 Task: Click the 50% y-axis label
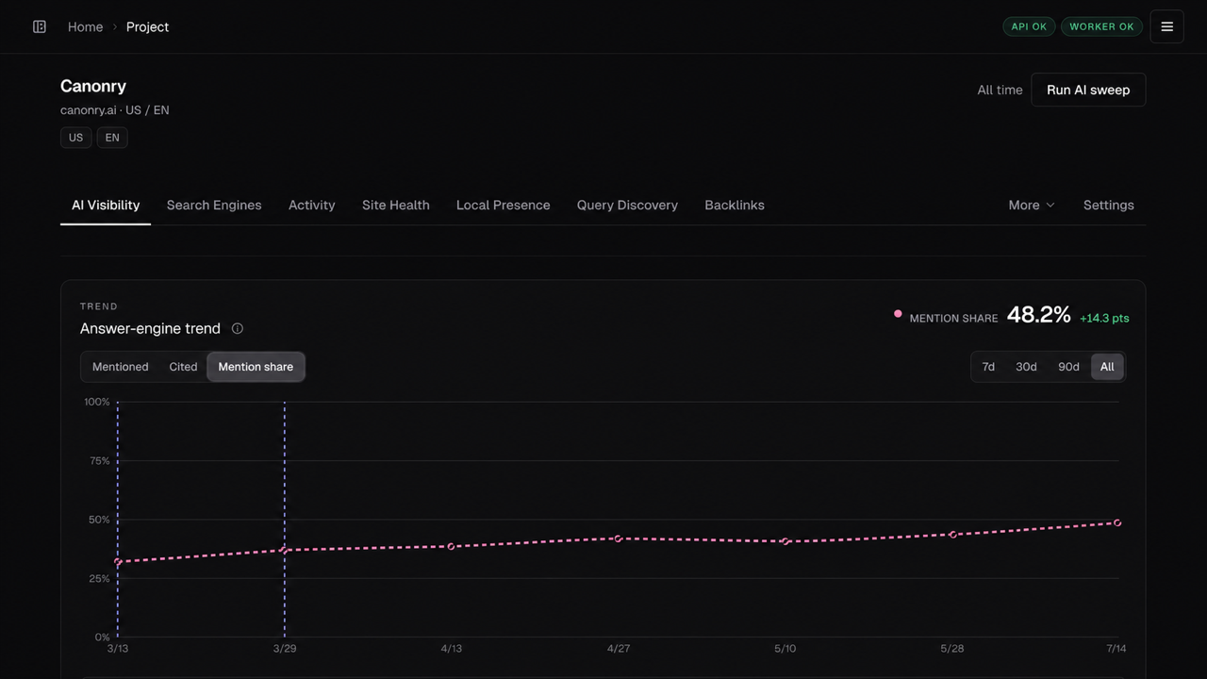point(98,520)
